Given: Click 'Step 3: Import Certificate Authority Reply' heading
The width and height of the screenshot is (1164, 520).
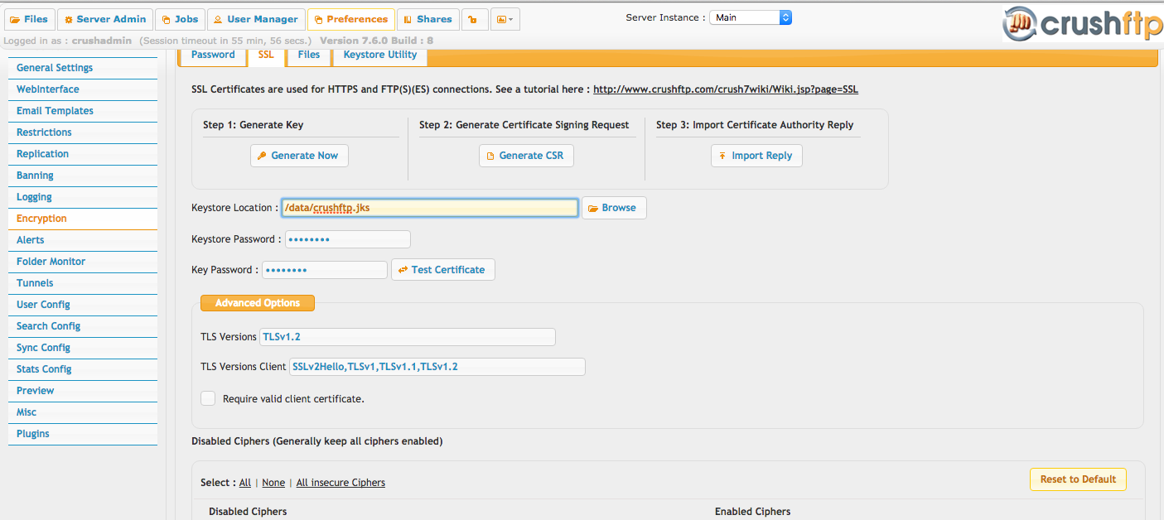Looking at the screenshot, I should click(755, 125).
